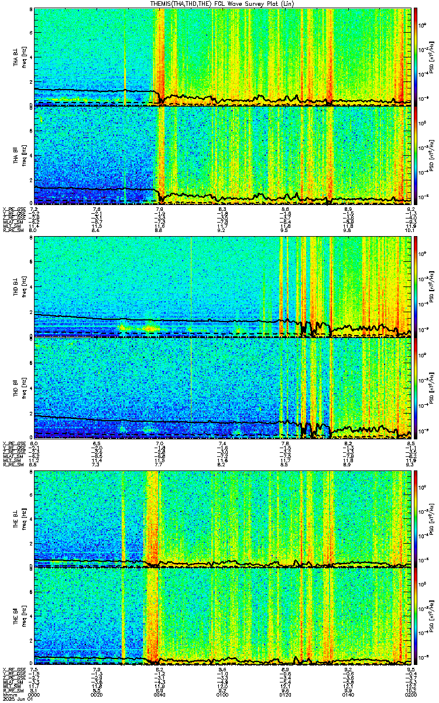Click the PSD [nT²/Hz] label of THD B⊥
This screenshot has height=703, width=439.
point(432,287)
